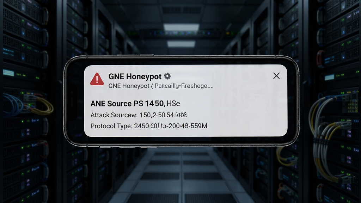Dismiss the notification with the X button
Screen dimensions: 361x203
[276, 76]
